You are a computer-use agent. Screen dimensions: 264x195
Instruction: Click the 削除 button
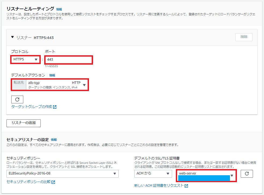point(243,37)
